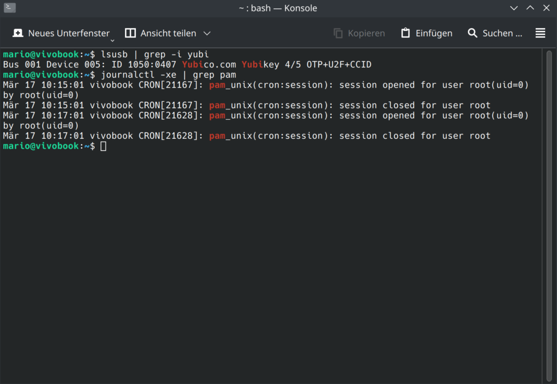
Task: Click the command text 'lsusb | grep -i yubi'
Action: click(155, 54)
